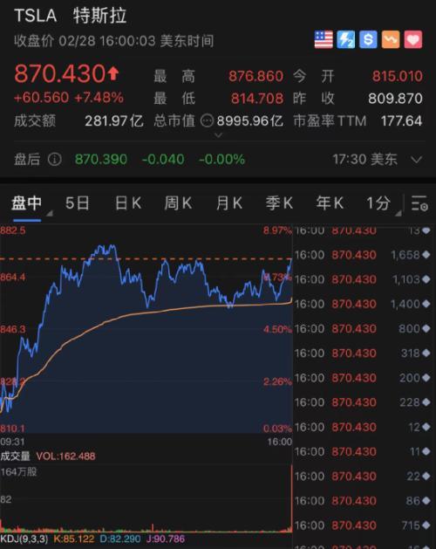Switch to the 周K chart tab
Image resolution: width=436 pixels, height=549 pixels.
179,203
